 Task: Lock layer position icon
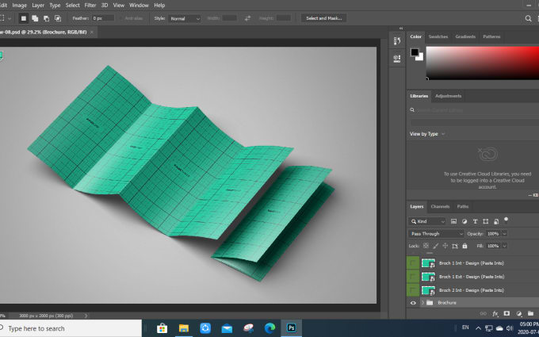(x=445, y=246)
